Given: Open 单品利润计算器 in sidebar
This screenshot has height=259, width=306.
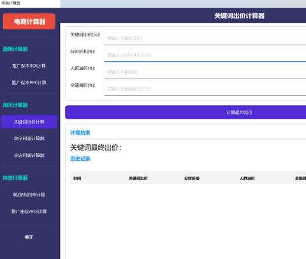Looking at the screenshot, I should pos(29,138).
